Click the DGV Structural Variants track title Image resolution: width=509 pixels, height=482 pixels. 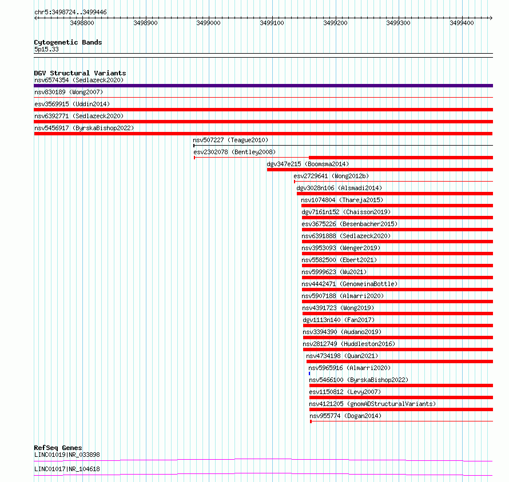coord(80,73)
